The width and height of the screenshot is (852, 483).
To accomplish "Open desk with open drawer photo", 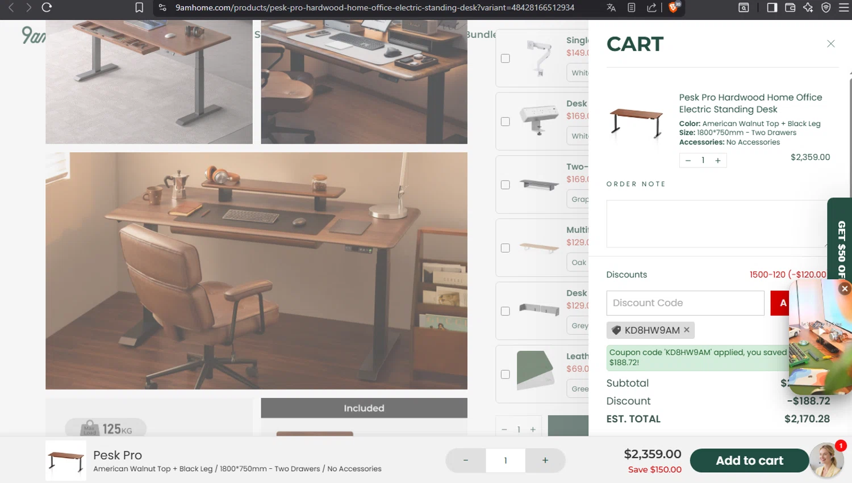I will coord(149,82).
